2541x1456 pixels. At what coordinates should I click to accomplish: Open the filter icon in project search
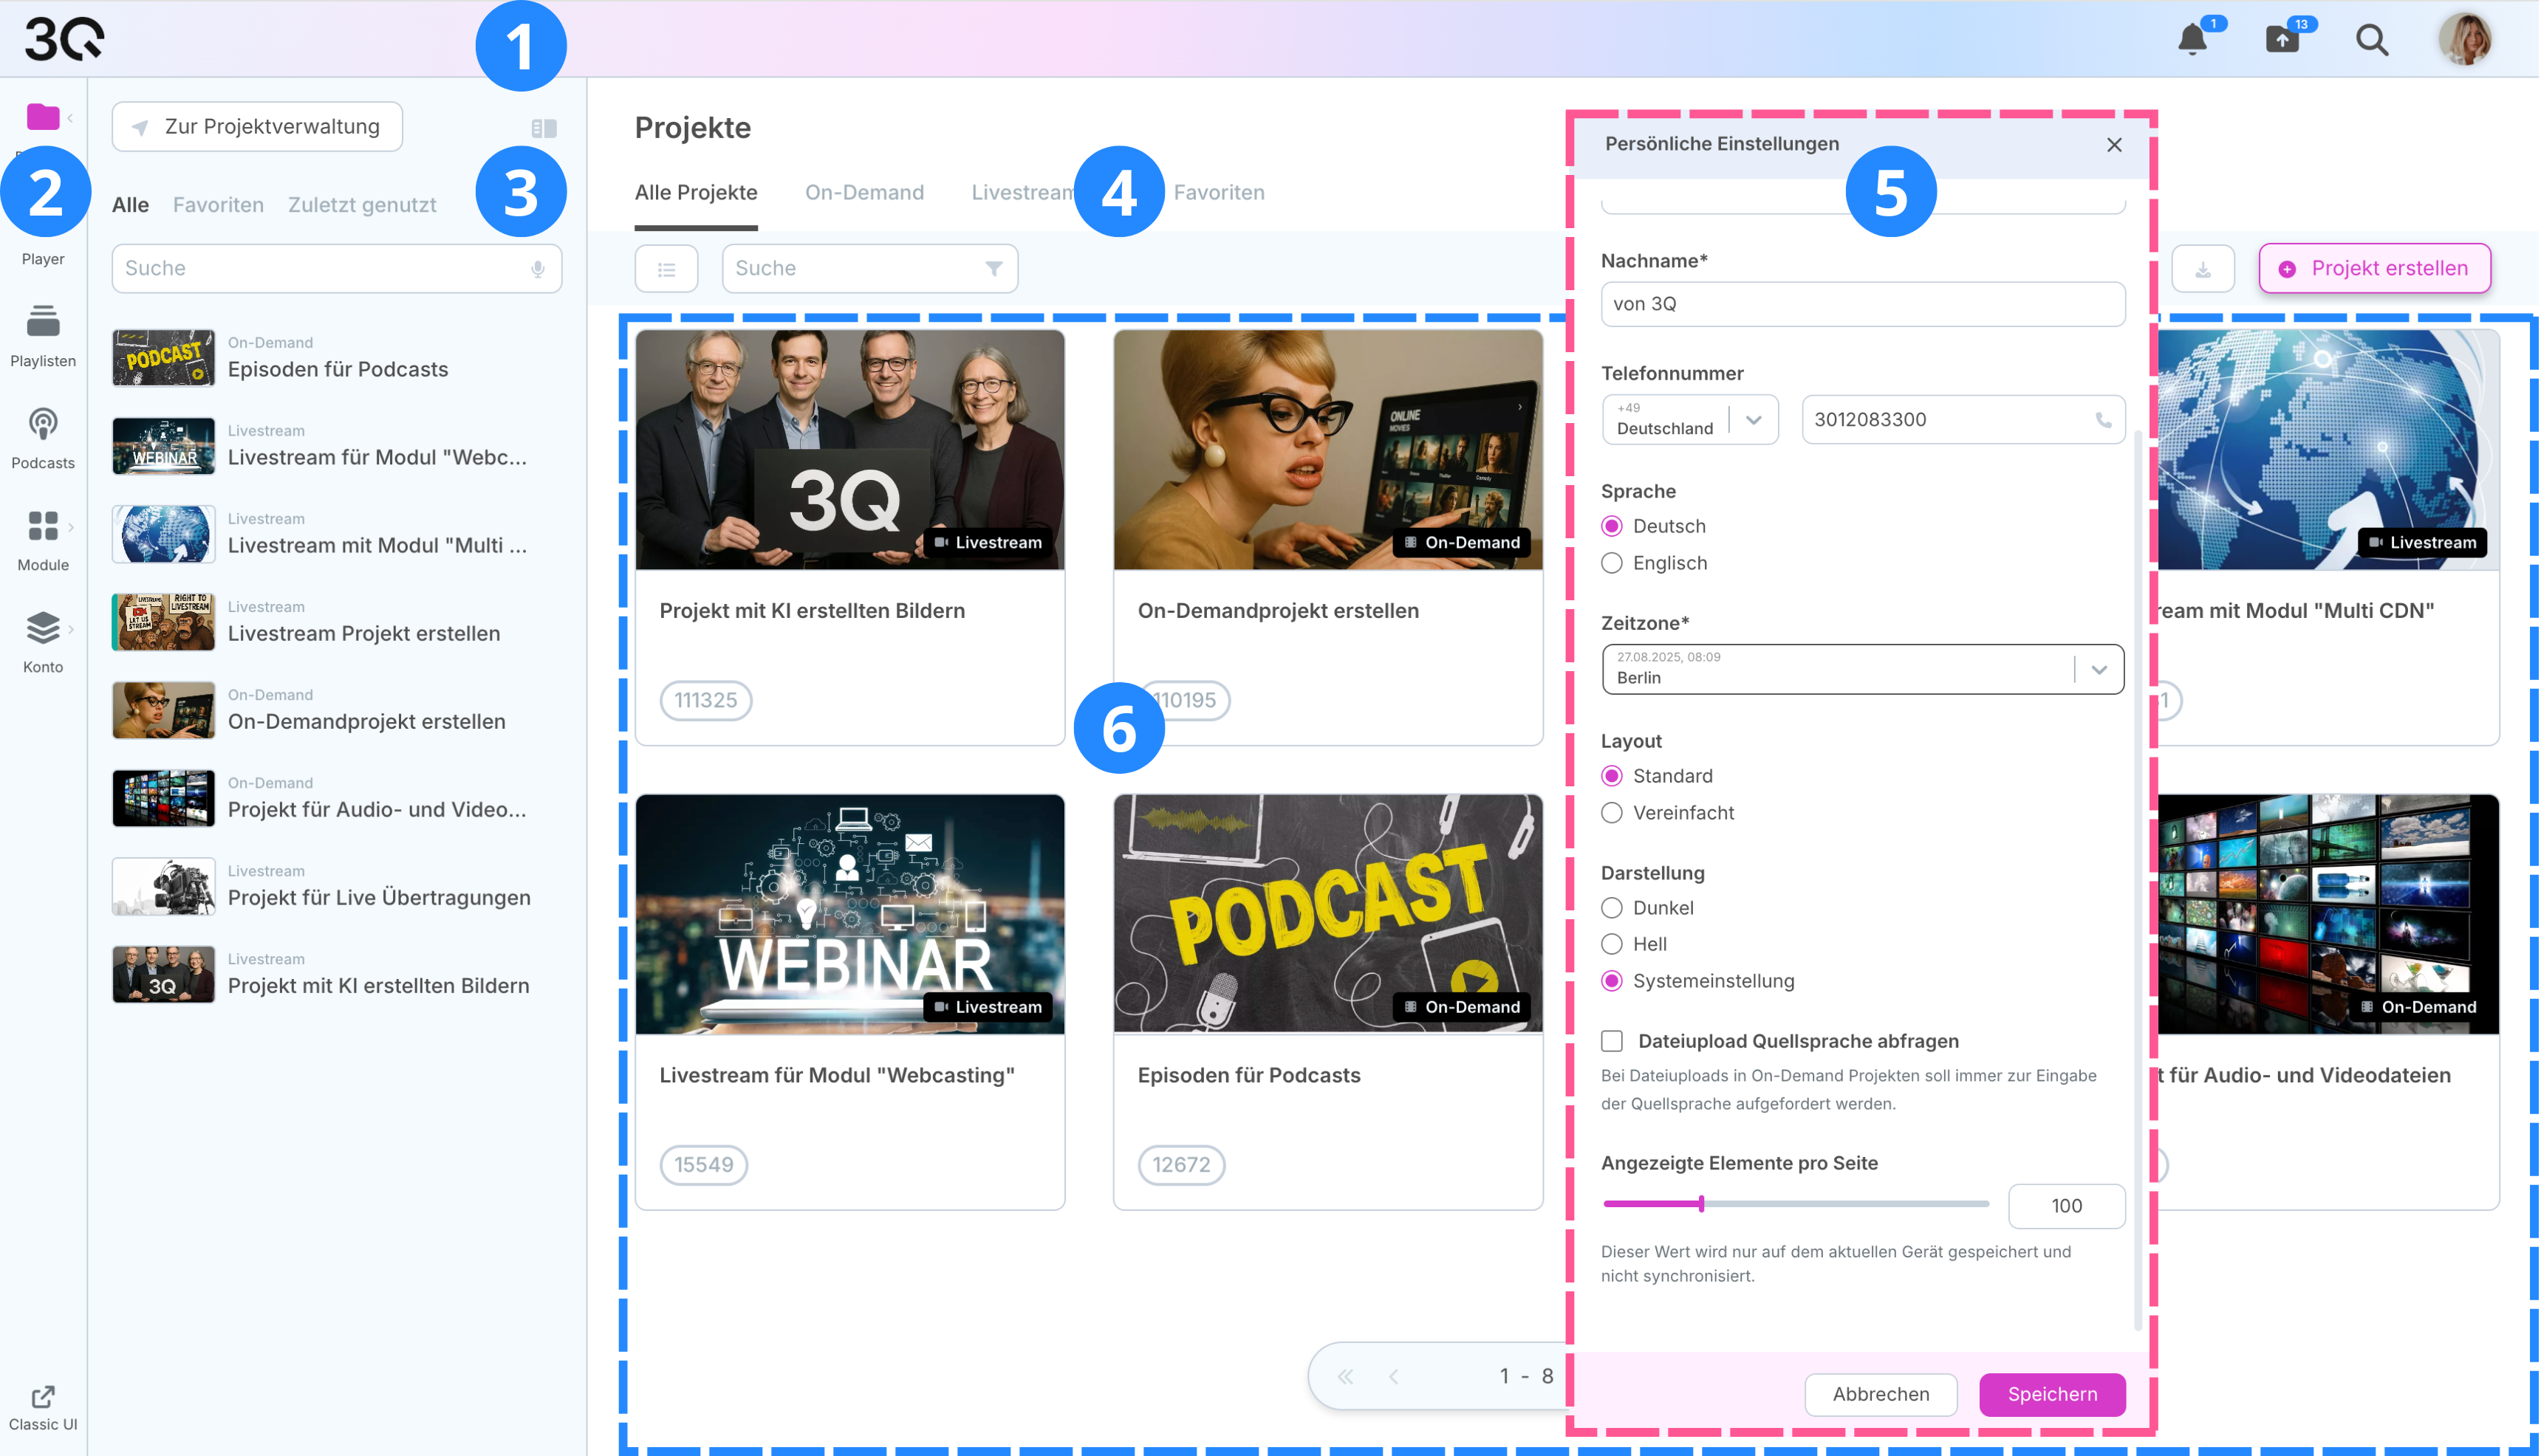[994, 269]
